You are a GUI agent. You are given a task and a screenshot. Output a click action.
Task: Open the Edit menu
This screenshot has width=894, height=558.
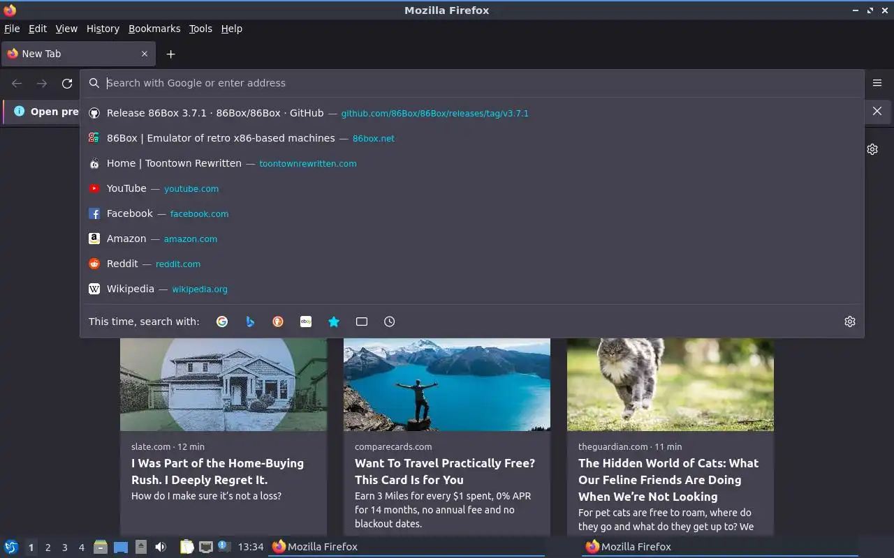(x=38, y=29)
